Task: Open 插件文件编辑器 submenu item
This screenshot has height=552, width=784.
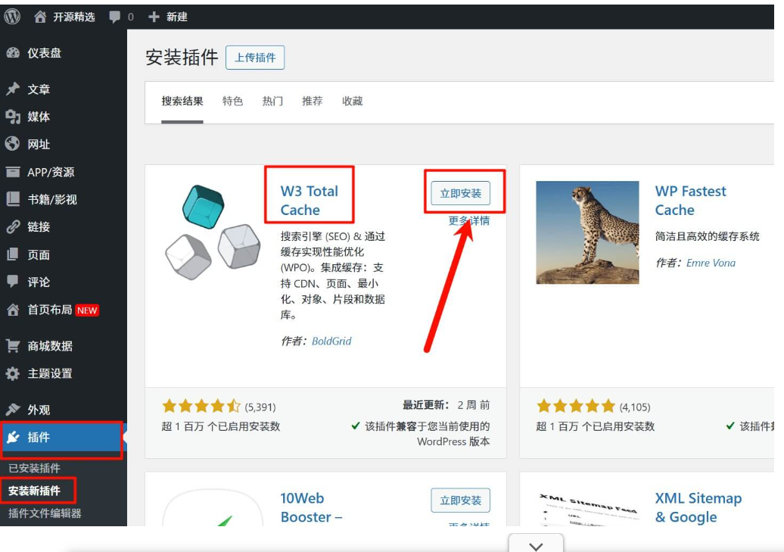Action: 45,513
